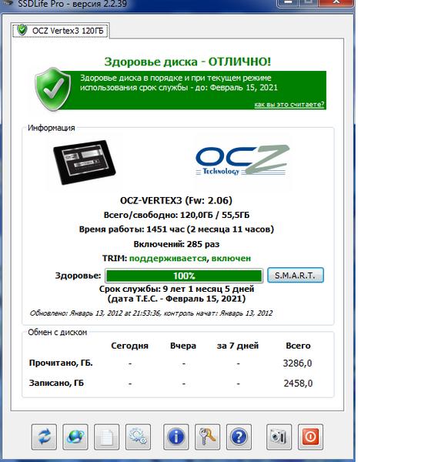Click the 'Обмен с диском' group label

58,333
